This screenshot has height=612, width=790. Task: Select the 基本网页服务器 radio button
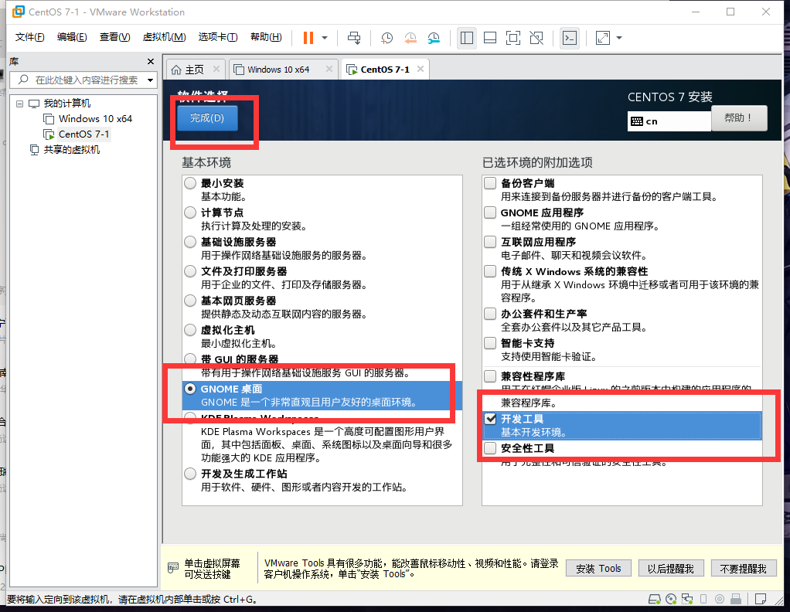(x=190, y=301)
